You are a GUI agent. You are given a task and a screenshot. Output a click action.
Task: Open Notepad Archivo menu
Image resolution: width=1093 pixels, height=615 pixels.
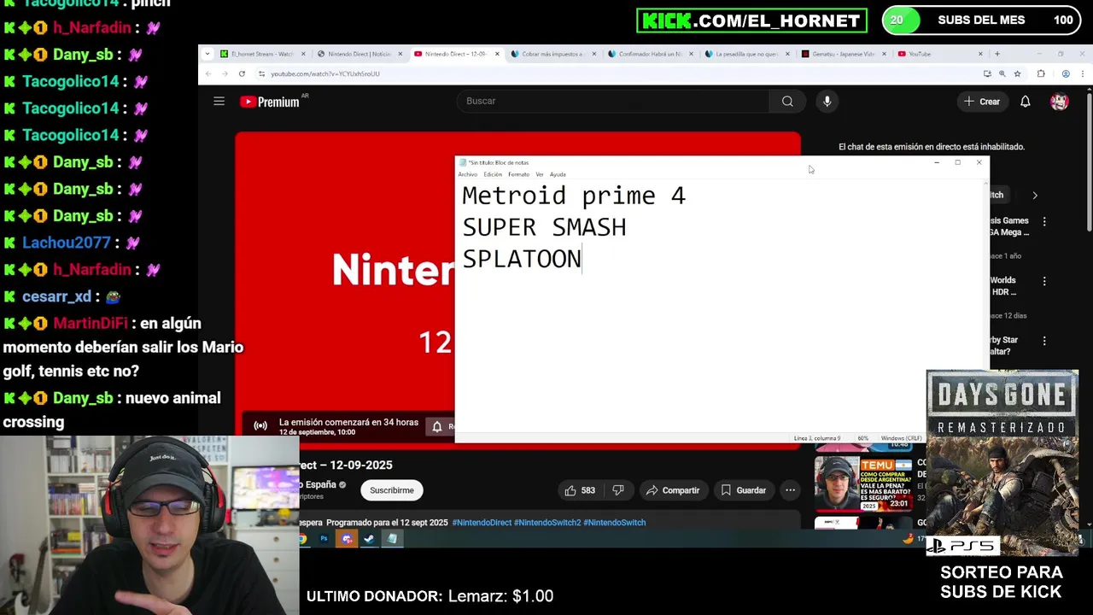tap(468, 174)
